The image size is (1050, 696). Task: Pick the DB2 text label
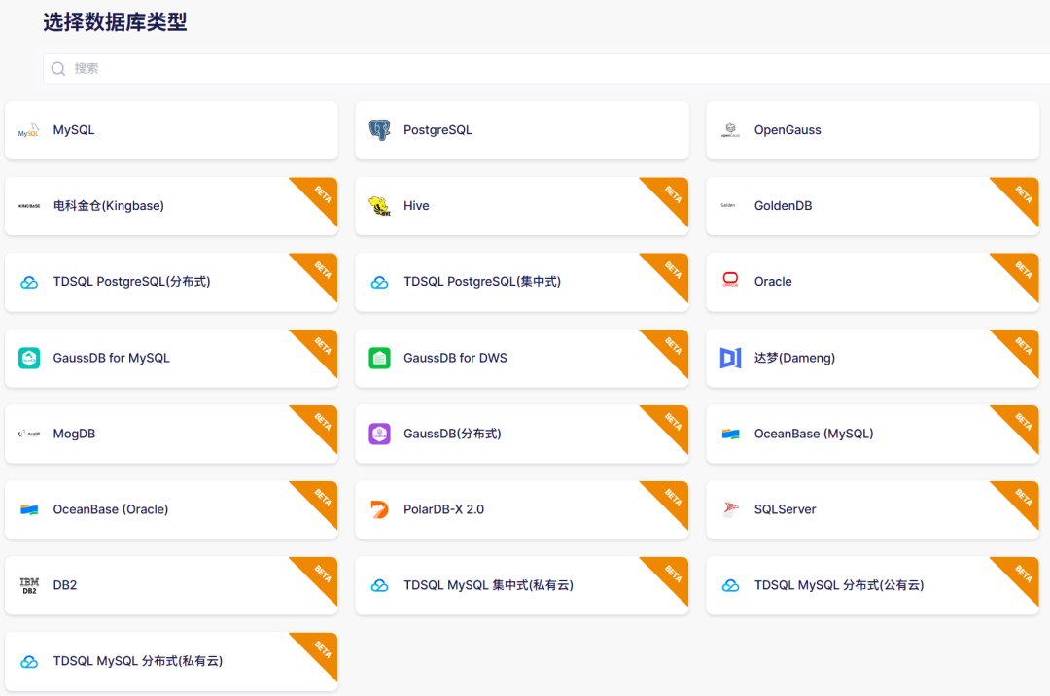[65, 585]
